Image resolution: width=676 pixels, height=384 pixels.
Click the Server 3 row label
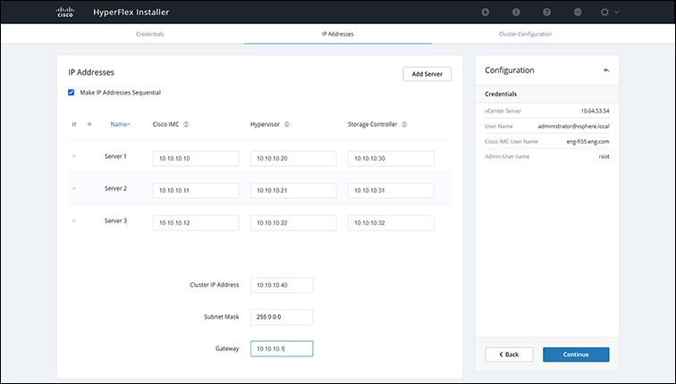(x=115, y=221)
